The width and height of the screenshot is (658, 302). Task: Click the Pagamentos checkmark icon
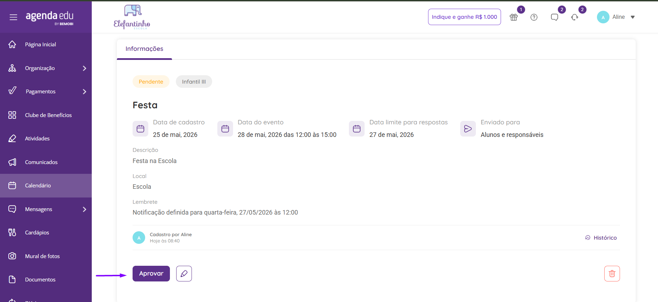(x=12, y=91)
